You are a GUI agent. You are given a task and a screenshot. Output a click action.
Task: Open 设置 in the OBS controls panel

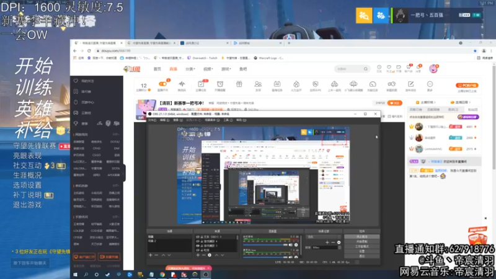pyautogui.click(x=362, y=251)
